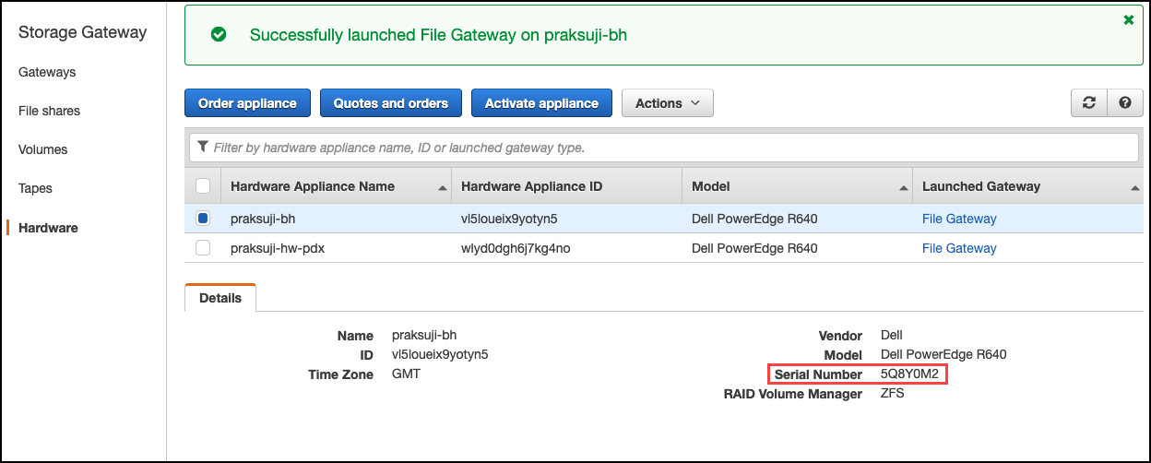Click the refresh icon button
Viewport: 1151px width, 463px height.
click(1089, 103)
